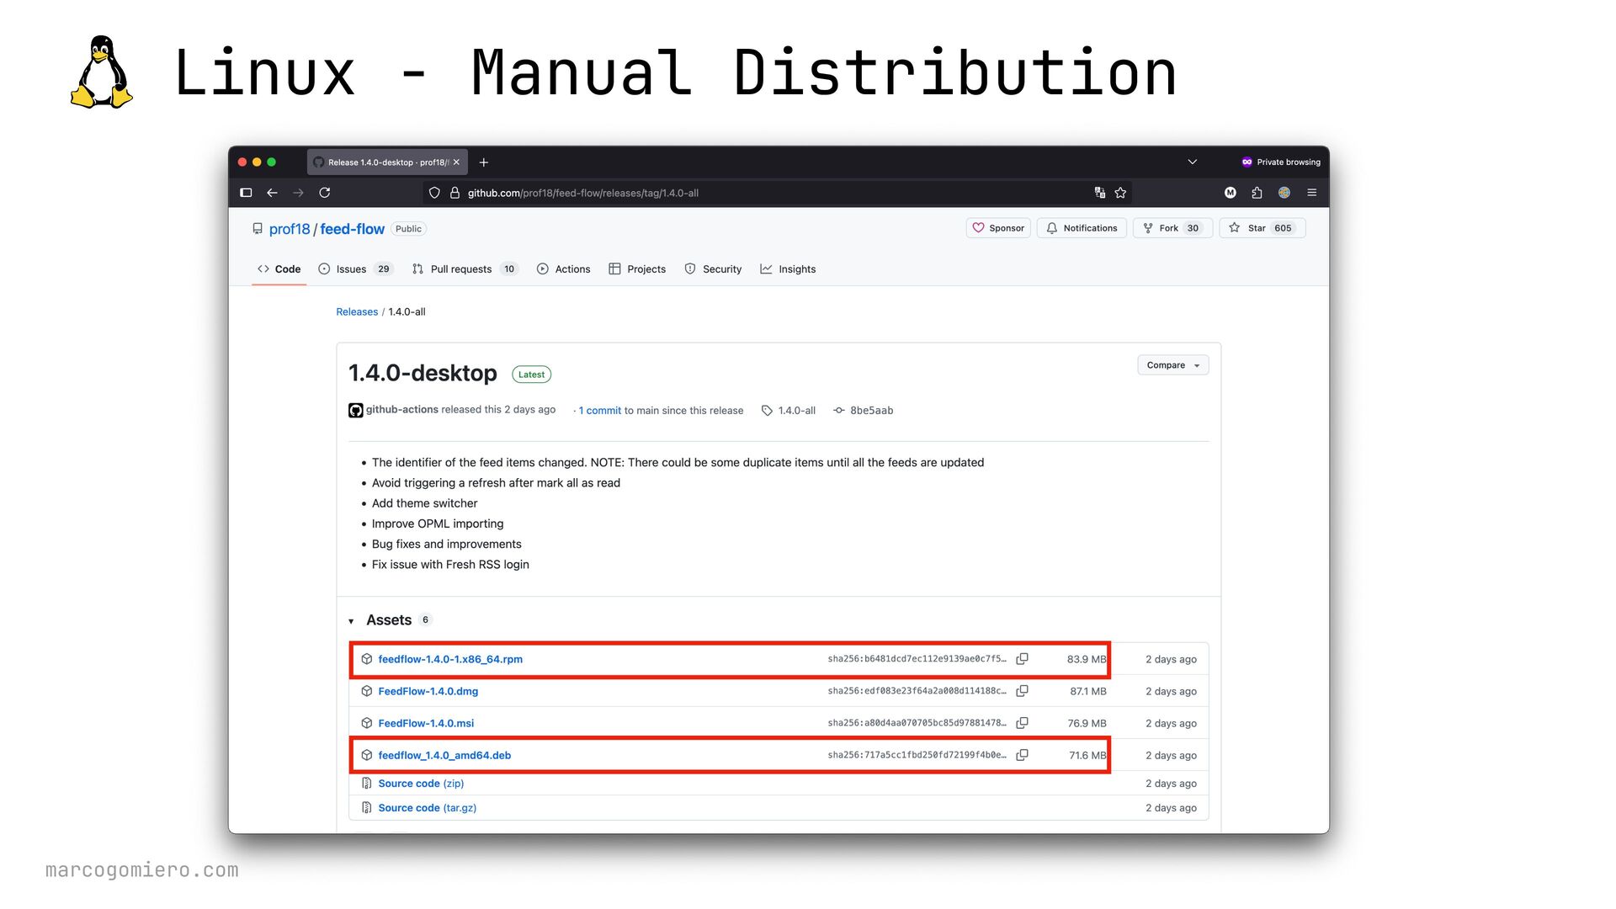1616x909 pixels.
Task: Click the 71.6 MB size text
Action: click(x=1087, y=755)
